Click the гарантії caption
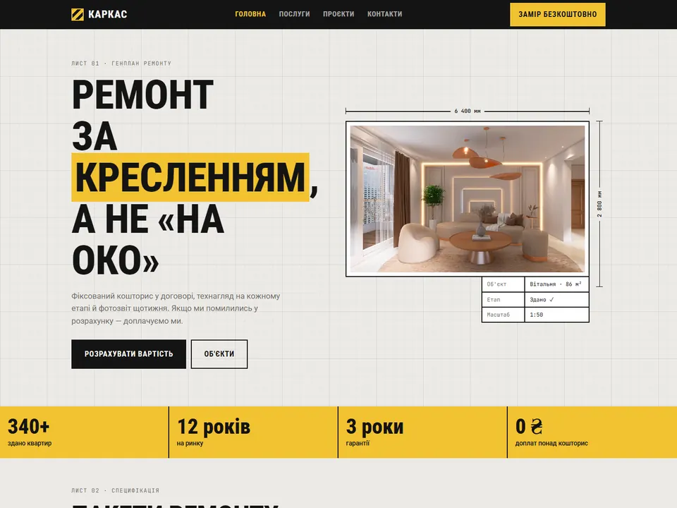The width and height of the screenshot is (677, 508). (358, 443)
